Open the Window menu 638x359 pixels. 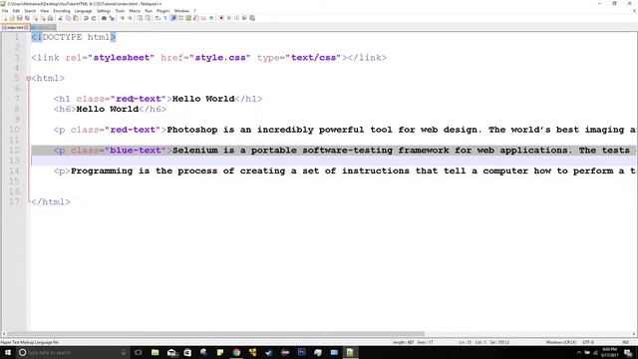pyautogui.click(x=181, y=11)
